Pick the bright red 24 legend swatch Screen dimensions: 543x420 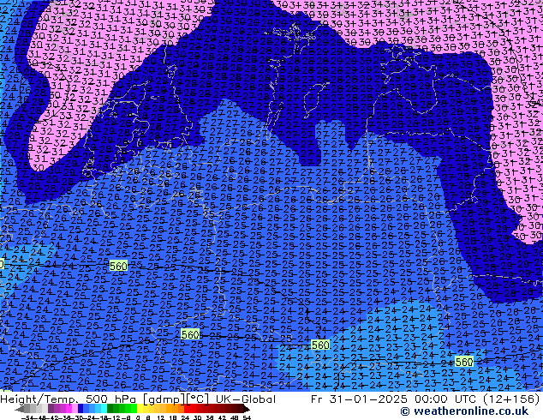[x=187, y=409]
